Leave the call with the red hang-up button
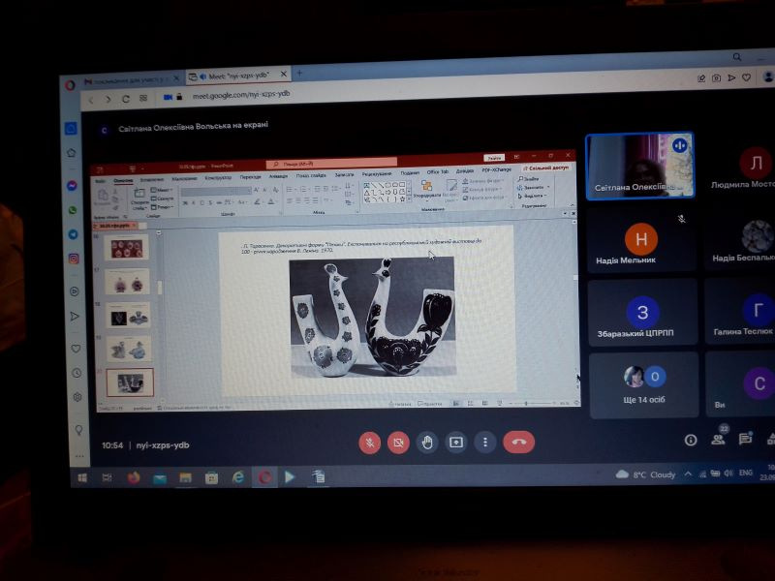This screenshot has height=581, width=775. [518, 442]
